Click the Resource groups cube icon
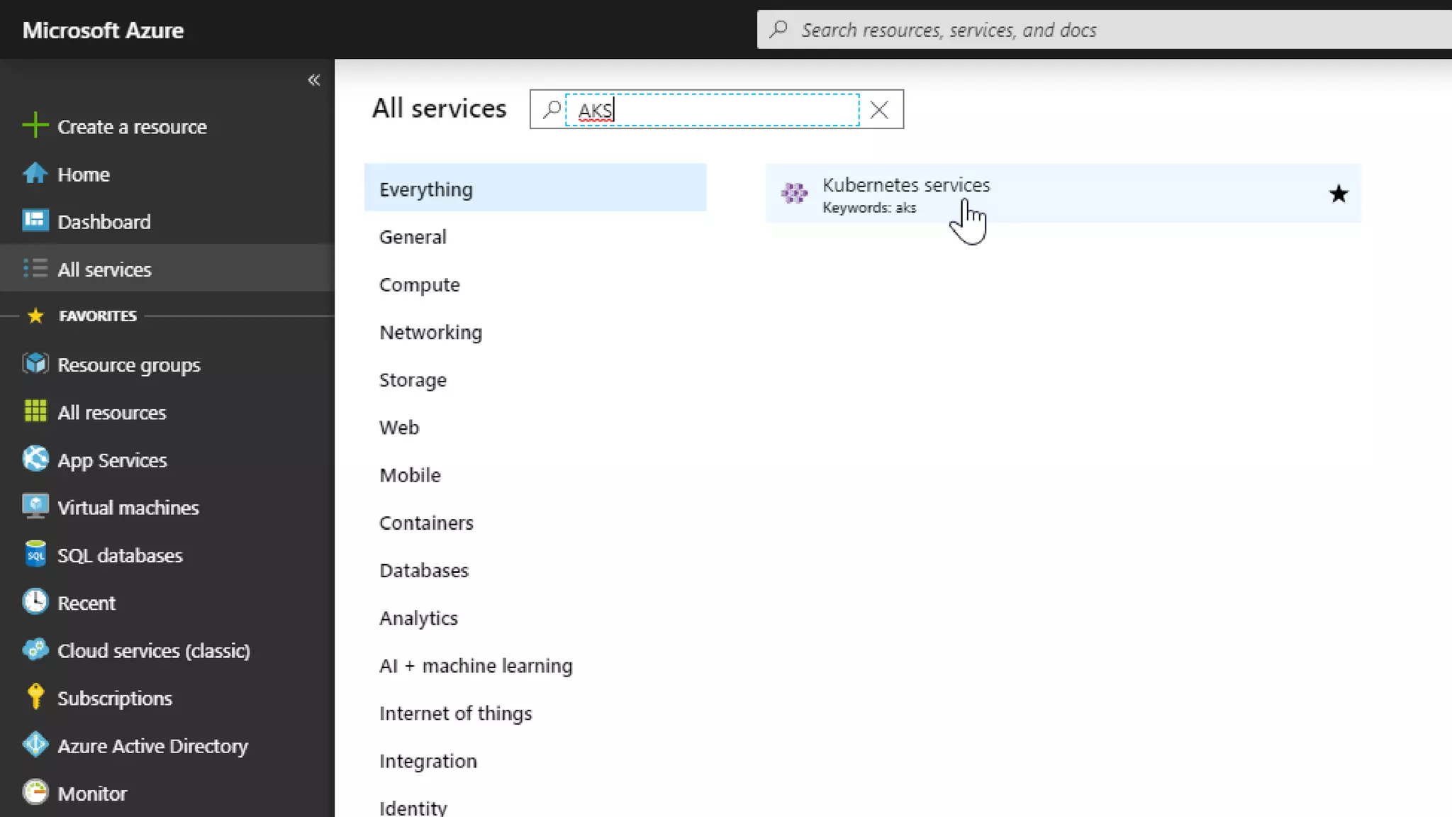The image size is (1452, 817). tap(35, 365)
